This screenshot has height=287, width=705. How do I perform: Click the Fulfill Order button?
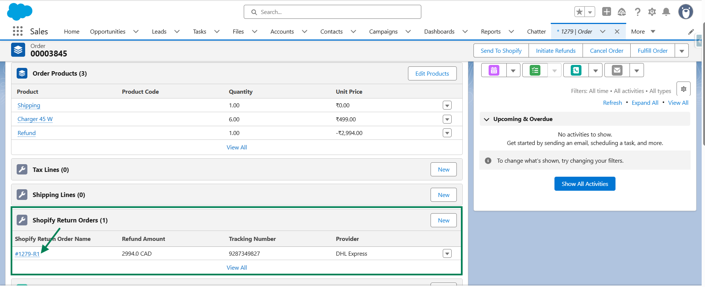click(x=653, y=51)
